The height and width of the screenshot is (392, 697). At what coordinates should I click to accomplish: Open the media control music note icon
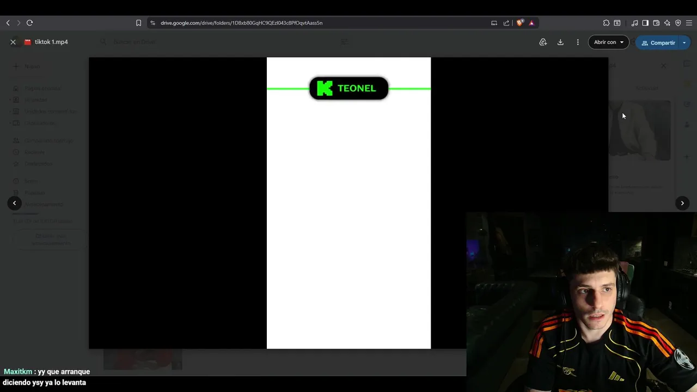(x=634, y=23)
